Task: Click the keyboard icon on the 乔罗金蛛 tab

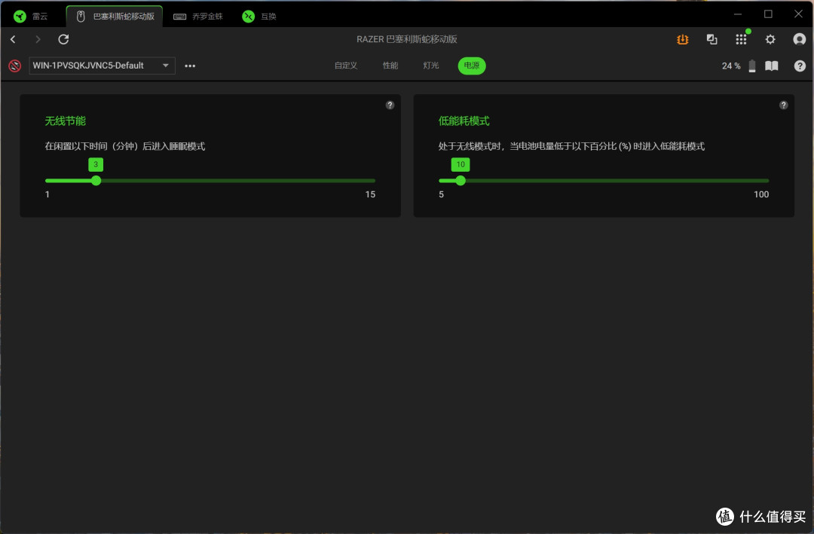Action: [179, 17]
